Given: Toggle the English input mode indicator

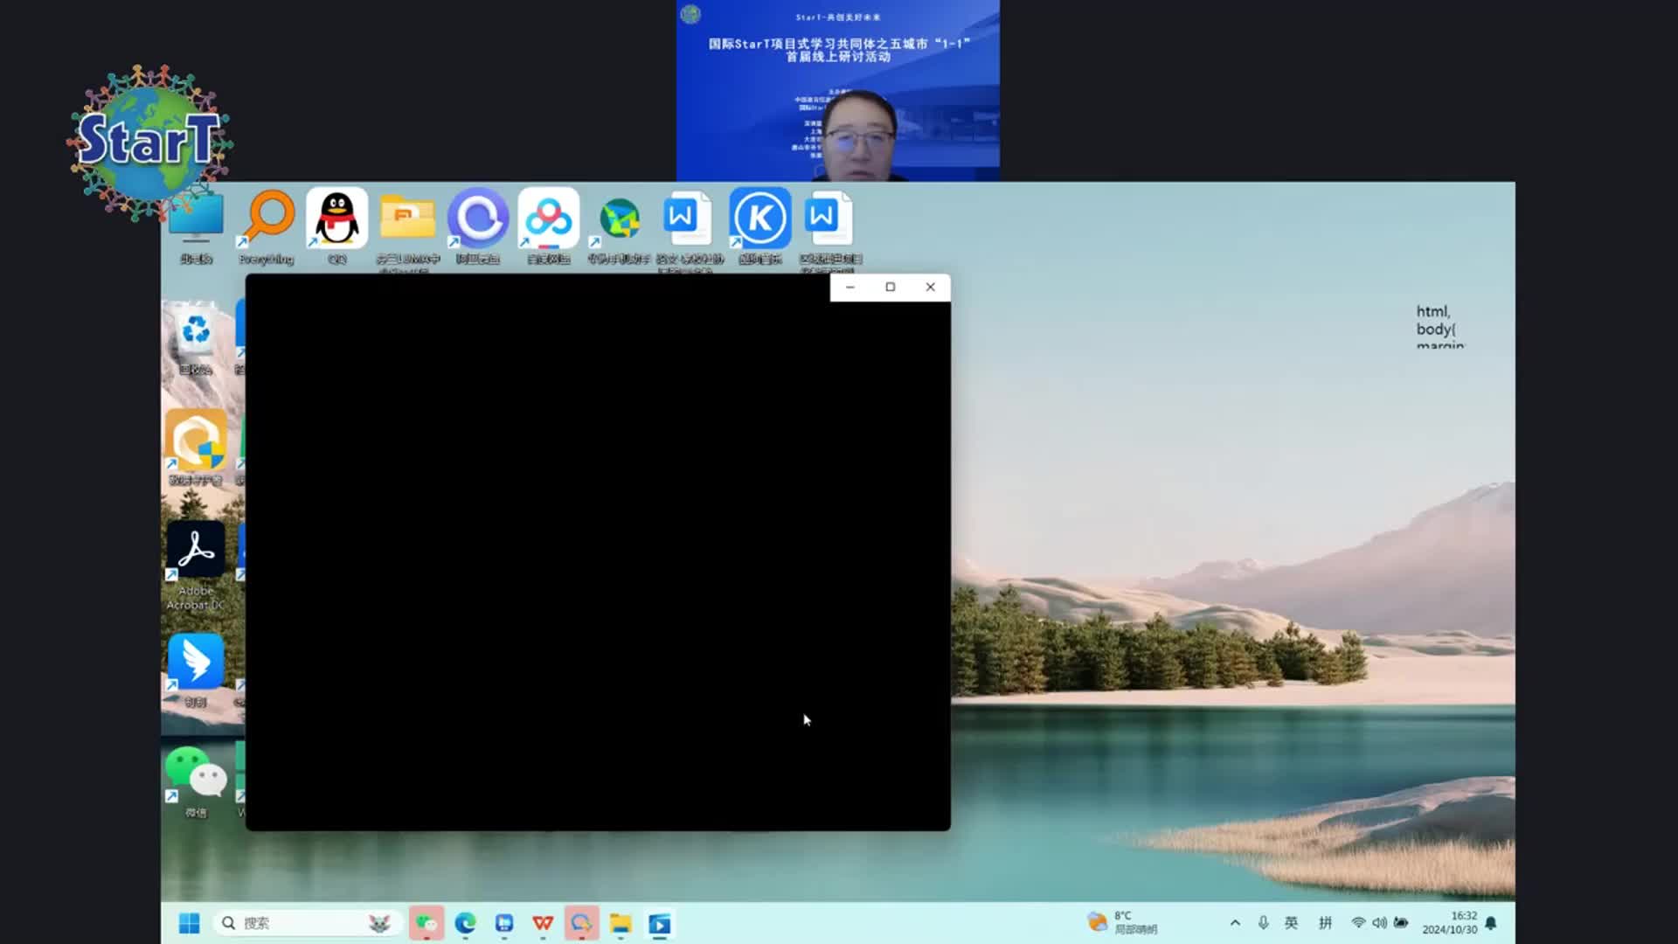Looking at the screenshot, I should point(1291,923).
